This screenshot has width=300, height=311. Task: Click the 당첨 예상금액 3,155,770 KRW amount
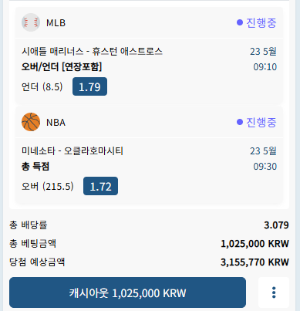coord(254,262)
